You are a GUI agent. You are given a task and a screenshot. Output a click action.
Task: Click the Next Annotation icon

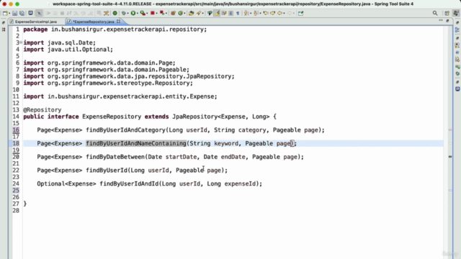[246, 13]
